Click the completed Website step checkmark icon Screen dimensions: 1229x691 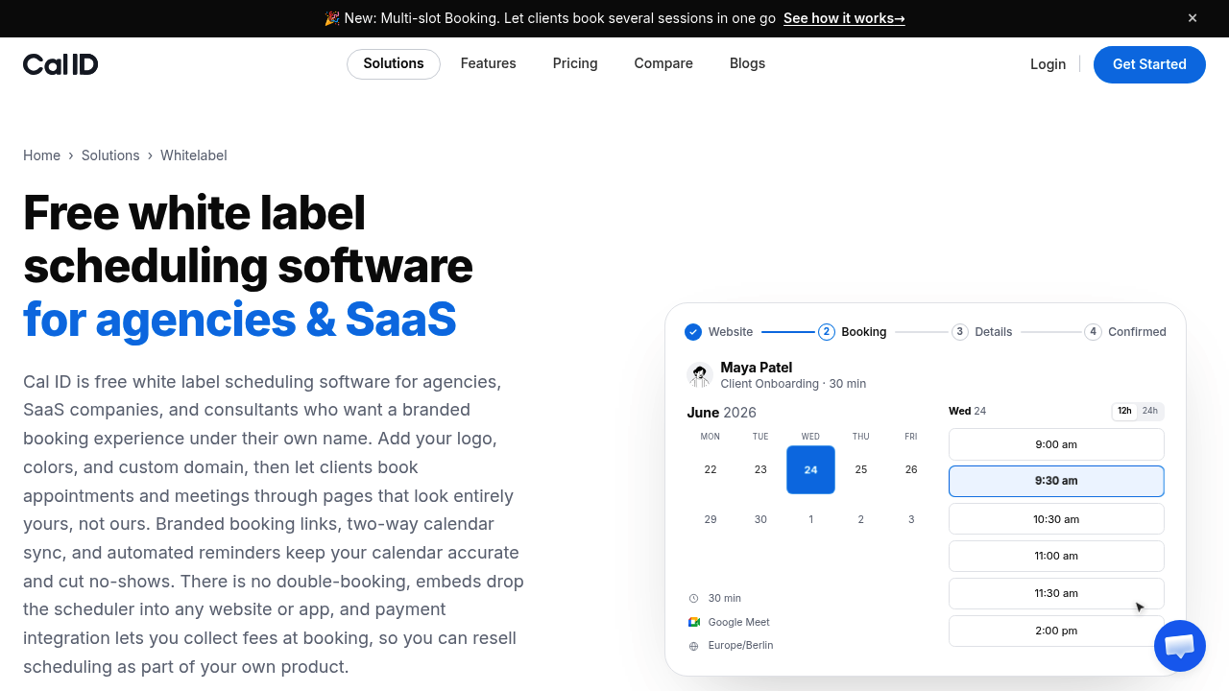point(693,332)
